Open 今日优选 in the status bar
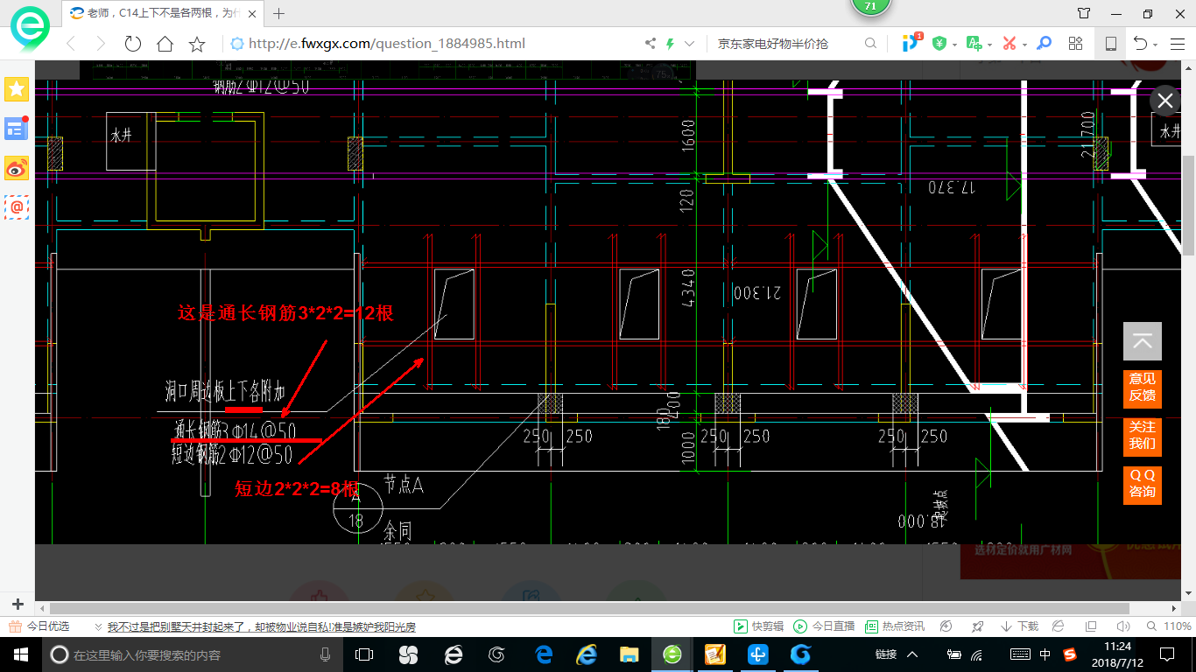 [39, 626]
